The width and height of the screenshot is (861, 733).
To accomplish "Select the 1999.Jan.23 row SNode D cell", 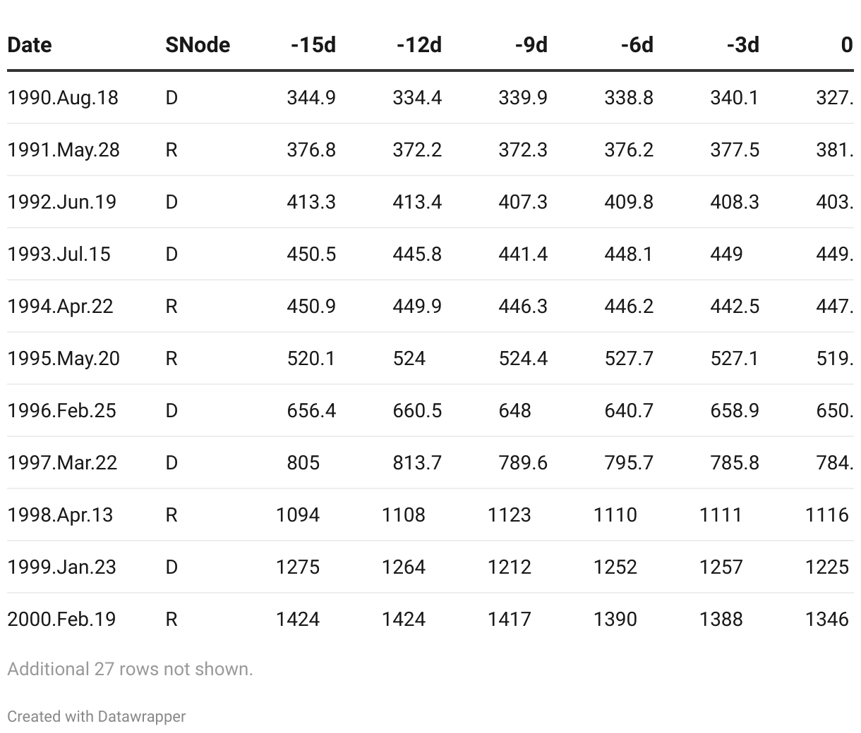I will tap(171, 567).
